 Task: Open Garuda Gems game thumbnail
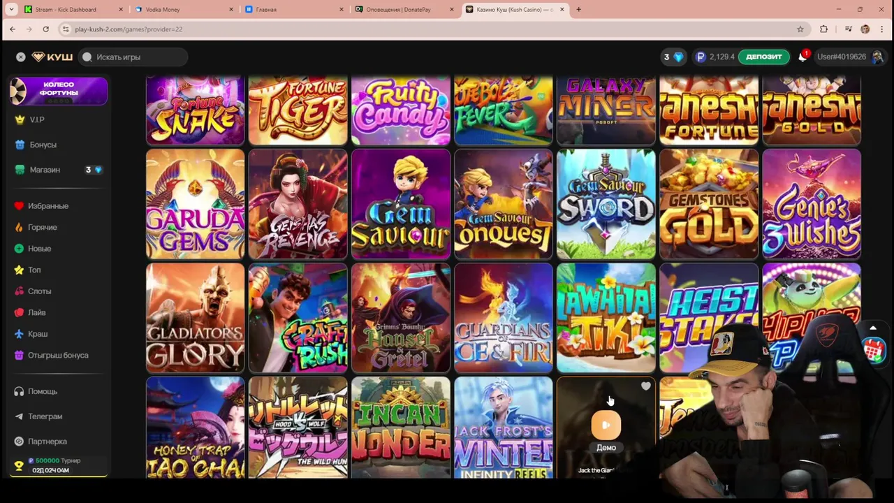pyautogui.click(x=196, y=204)
